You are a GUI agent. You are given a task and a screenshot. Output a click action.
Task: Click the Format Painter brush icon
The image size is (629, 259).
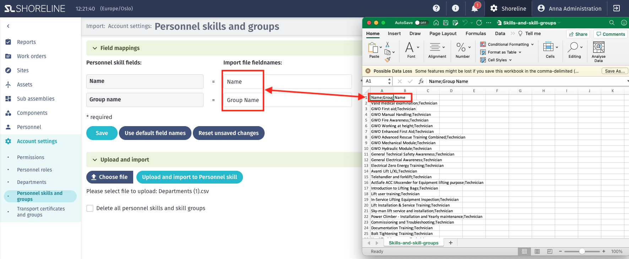coord(387,60)
